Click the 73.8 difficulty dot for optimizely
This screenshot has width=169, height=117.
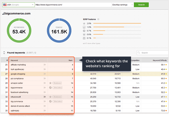pos(166,111)
